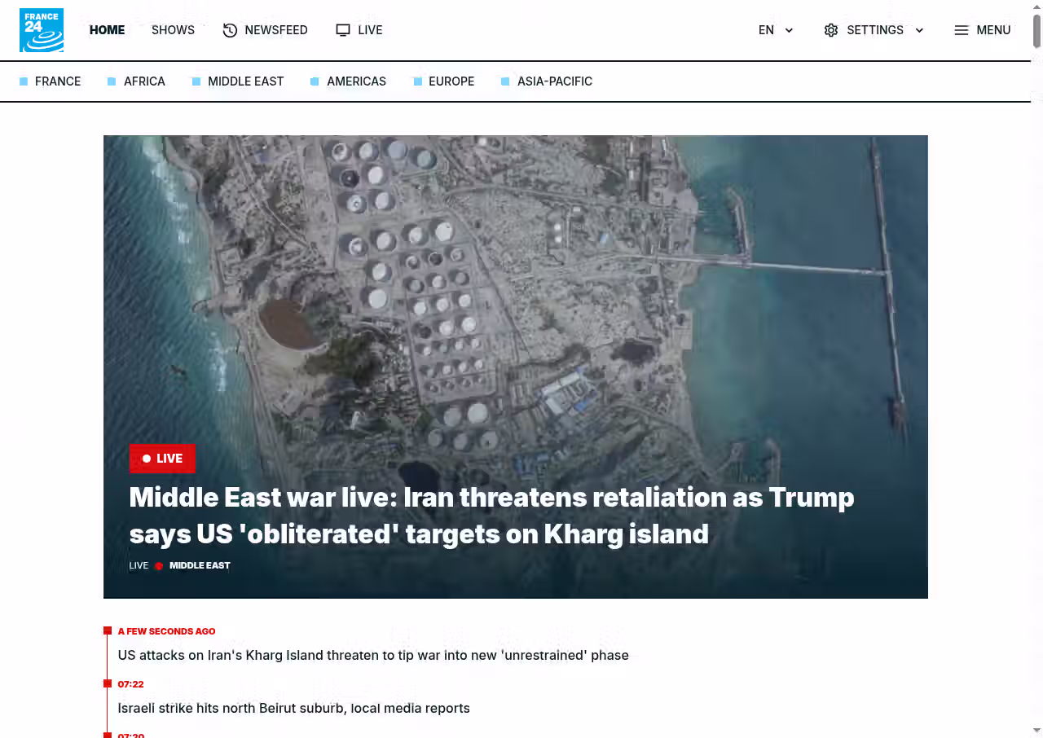The image size is (1043, 738).
Task: Select the Home navigation item
Action: 107,30
